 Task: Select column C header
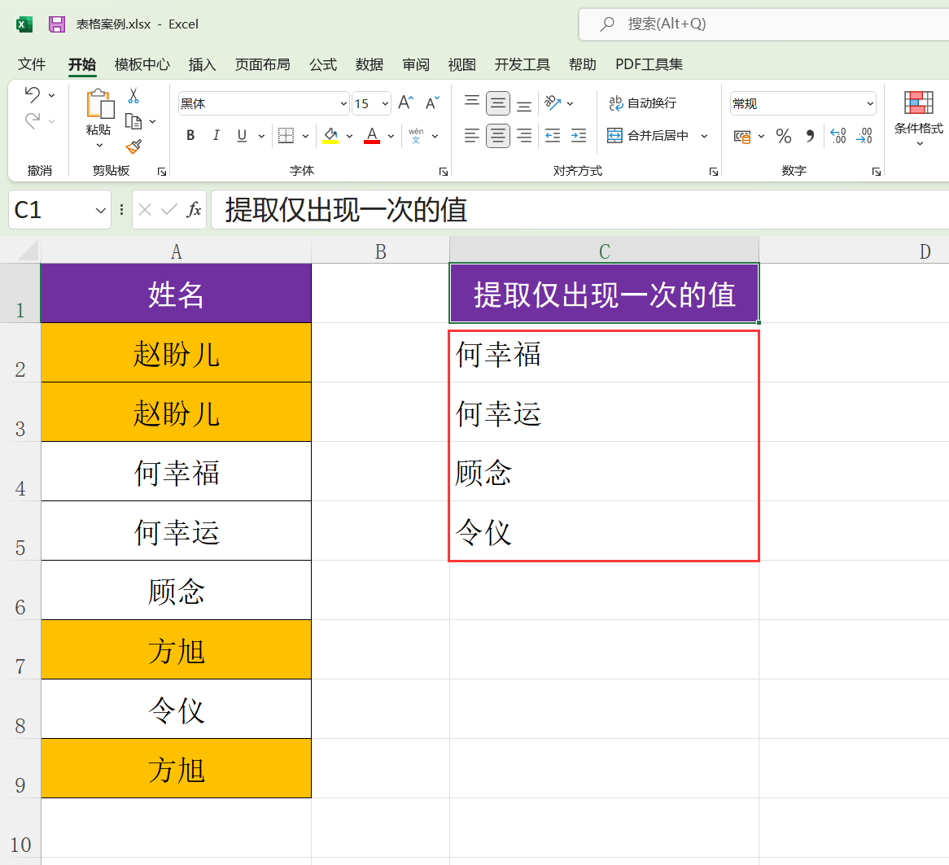604,250
